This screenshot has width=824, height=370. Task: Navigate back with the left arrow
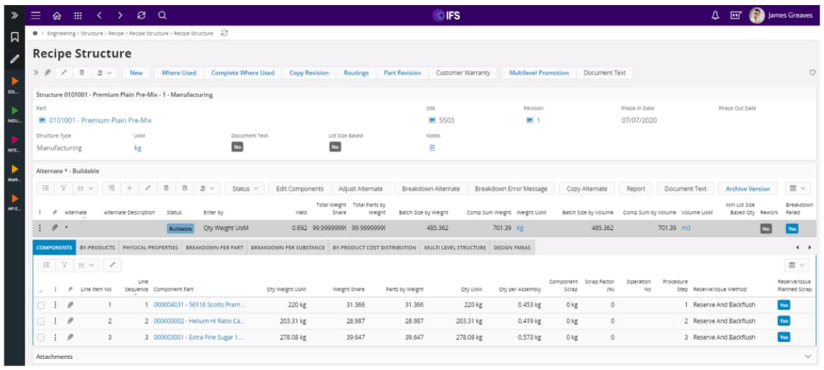[x=99, y=15]
